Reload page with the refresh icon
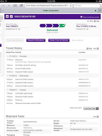This screenshot has width=102, height=136. pyautogui.click(x=71, y=6)
